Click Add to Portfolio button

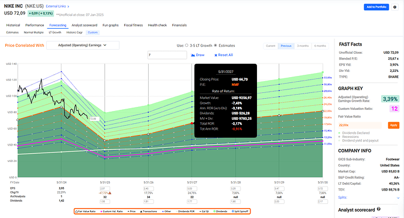pyautogui.click(x=376, y=7)
